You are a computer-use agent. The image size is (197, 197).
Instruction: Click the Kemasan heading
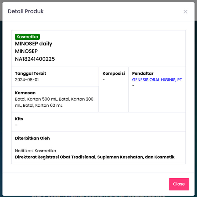(x=25, y=93)
